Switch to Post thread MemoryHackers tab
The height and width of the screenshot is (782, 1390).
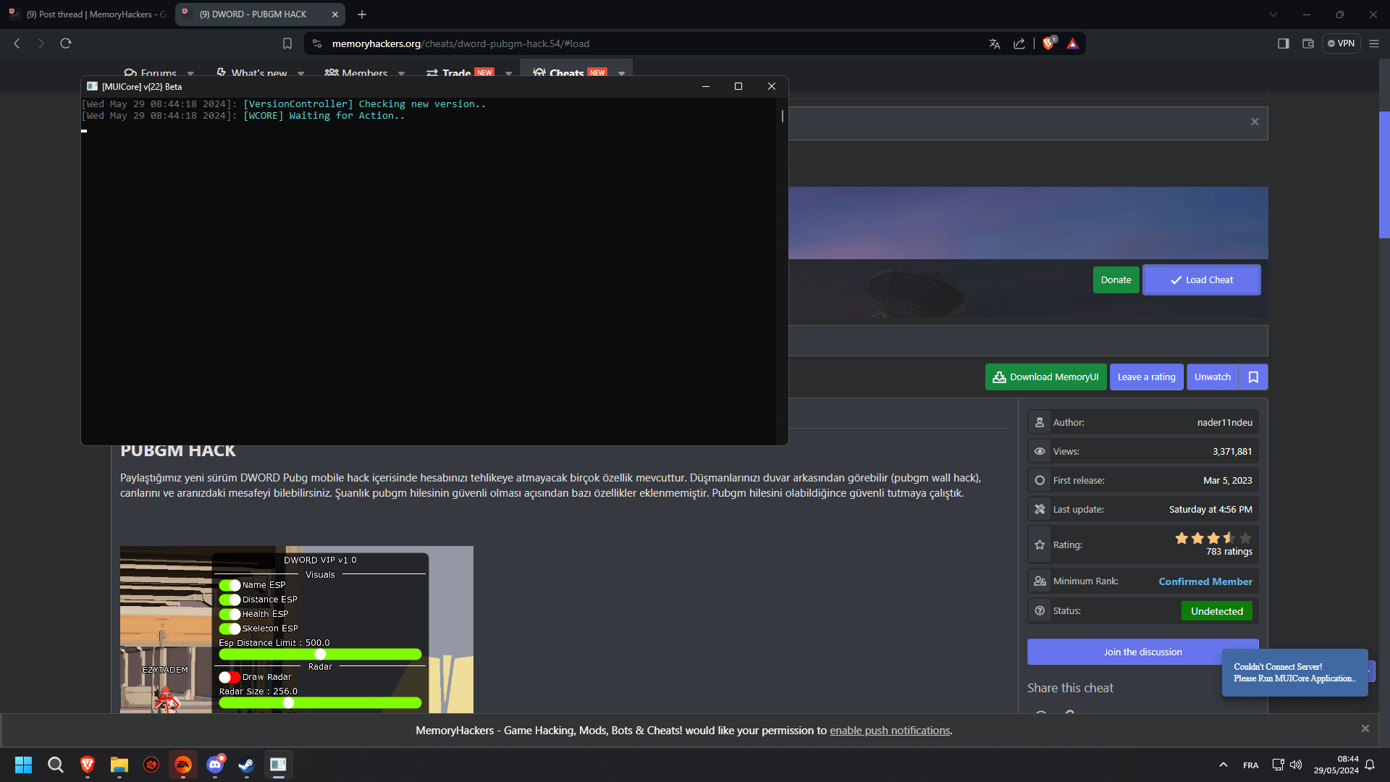coord(88,14)
